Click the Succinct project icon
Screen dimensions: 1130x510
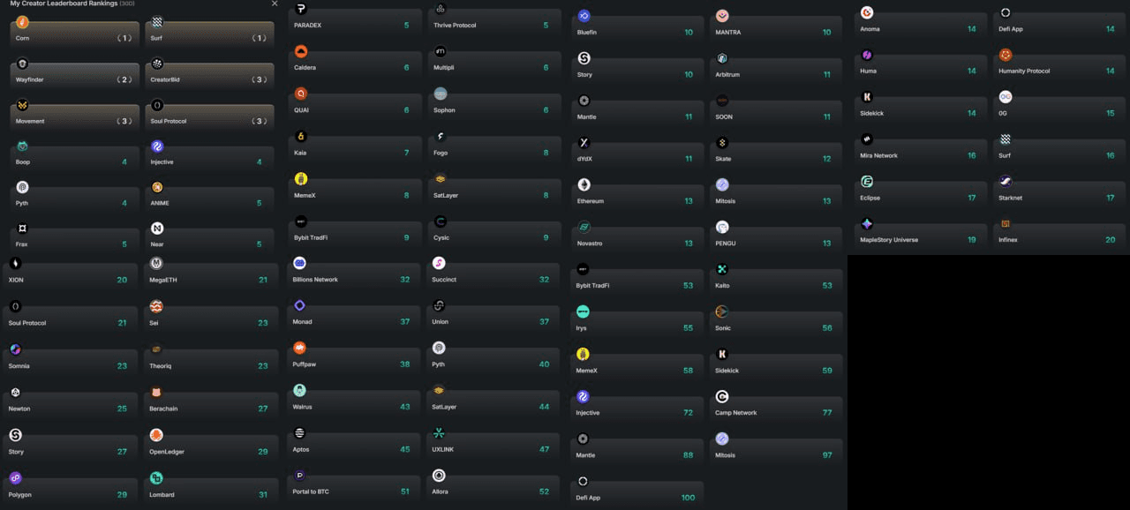pyautogui.click(x=439, y=263)
